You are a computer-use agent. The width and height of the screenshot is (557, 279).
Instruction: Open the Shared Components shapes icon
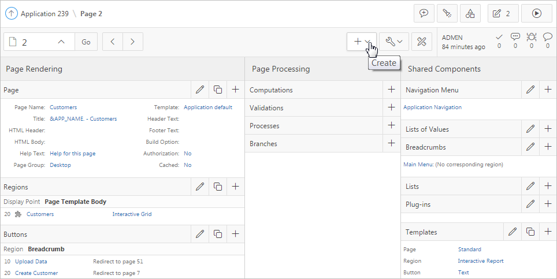[x=470, y=13]
